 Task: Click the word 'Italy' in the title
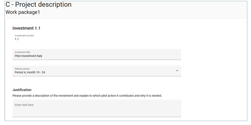39,56
